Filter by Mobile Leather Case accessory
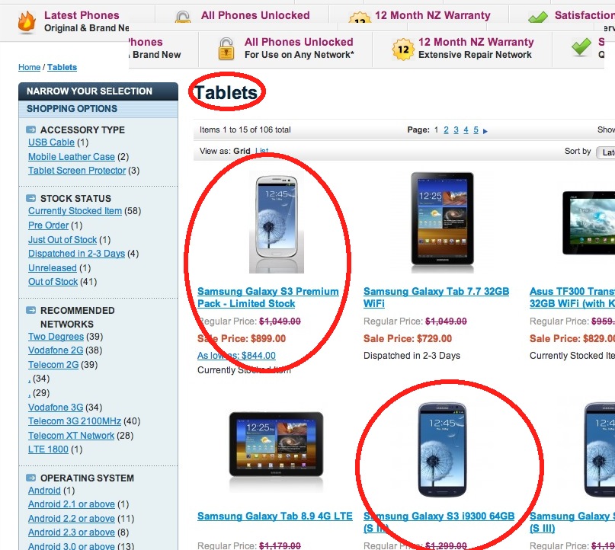The width and height of the screenshot is (615, 550). click(72, 157)
